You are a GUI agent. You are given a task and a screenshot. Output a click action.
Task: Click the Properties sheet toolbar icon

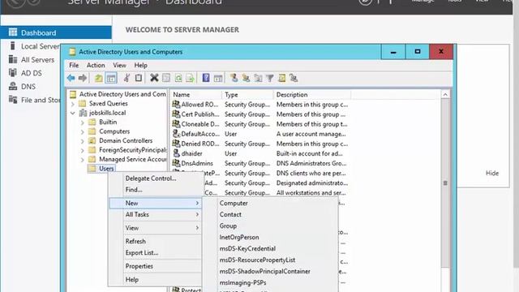(x=166, y=78)
